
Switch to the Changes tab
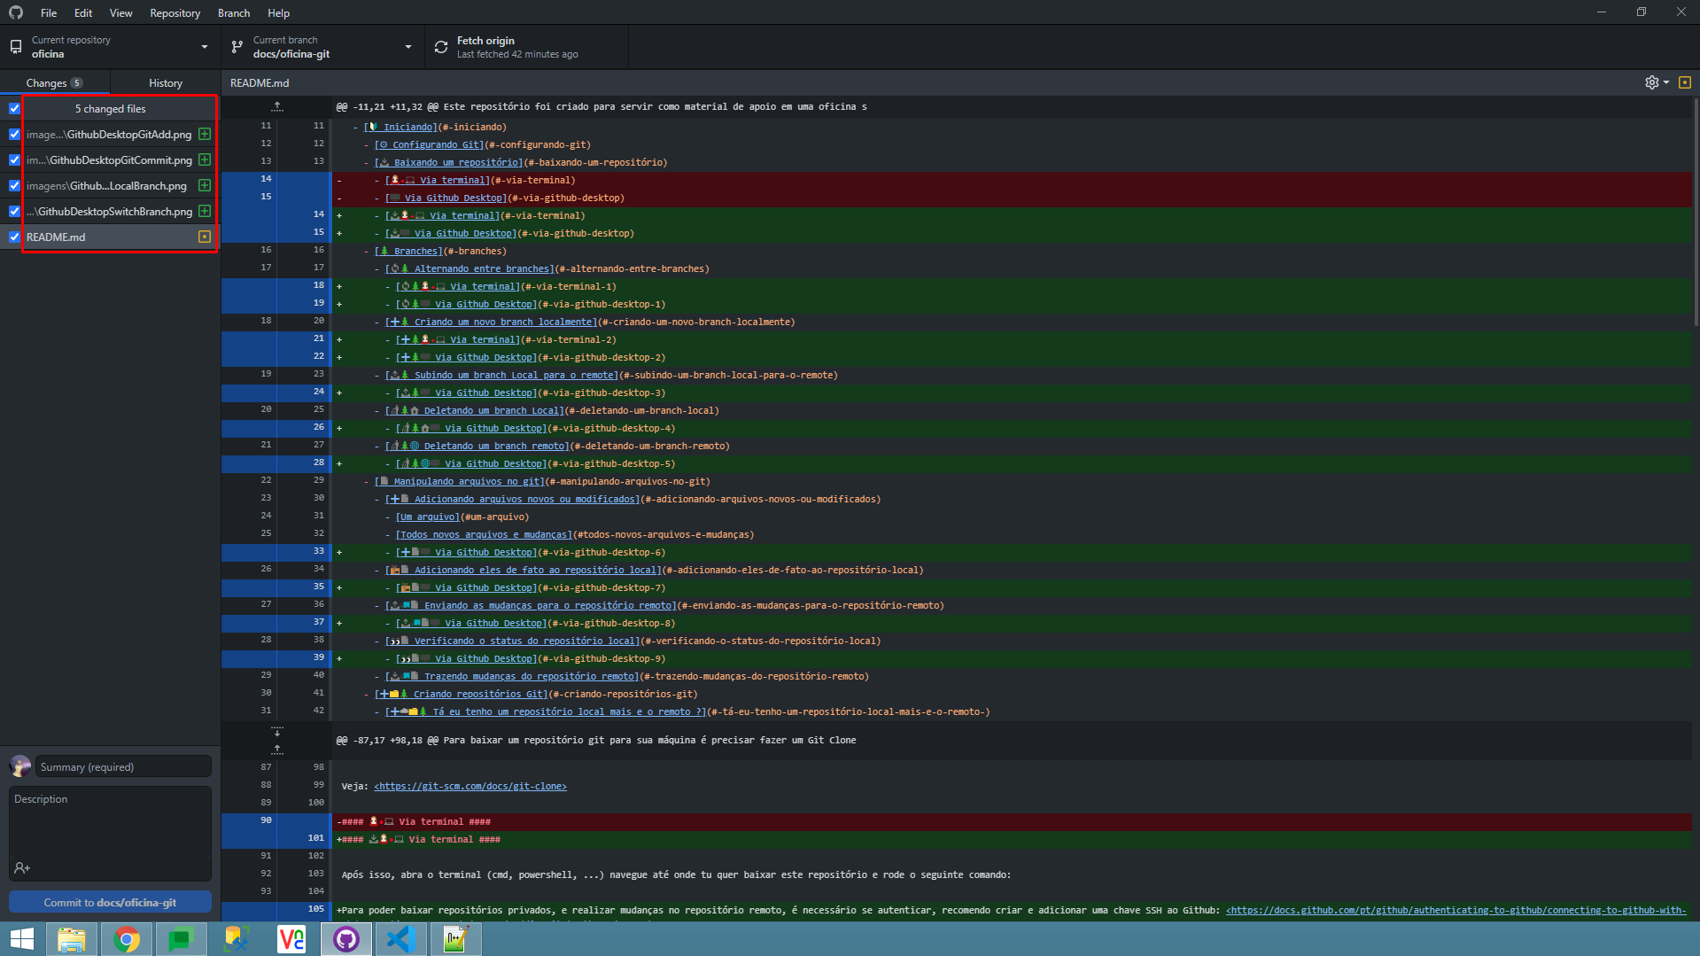[55, 82]
